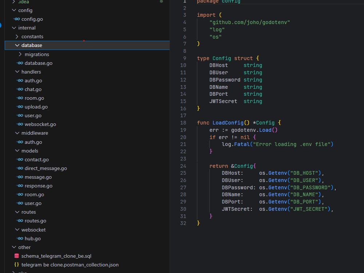
Task: Click the "DB_PASSWORD" string in the editor
Action: tap(310, 187)
